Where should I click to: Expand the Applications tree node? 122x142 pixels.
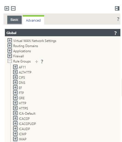click(x=10, y=51)
